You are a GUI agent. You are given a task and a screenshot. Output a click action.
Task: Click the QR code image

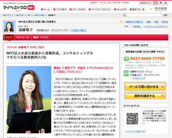click(132, 119)
